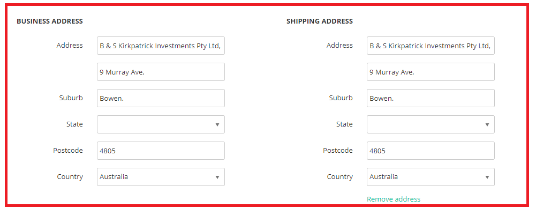The image size is (536, 208).
Task: Focus the Shipping Address Suburb field
Action: point(431,98)
